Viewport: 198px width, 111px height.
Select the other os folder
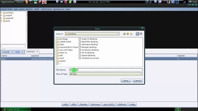click(x=62, y=53)
